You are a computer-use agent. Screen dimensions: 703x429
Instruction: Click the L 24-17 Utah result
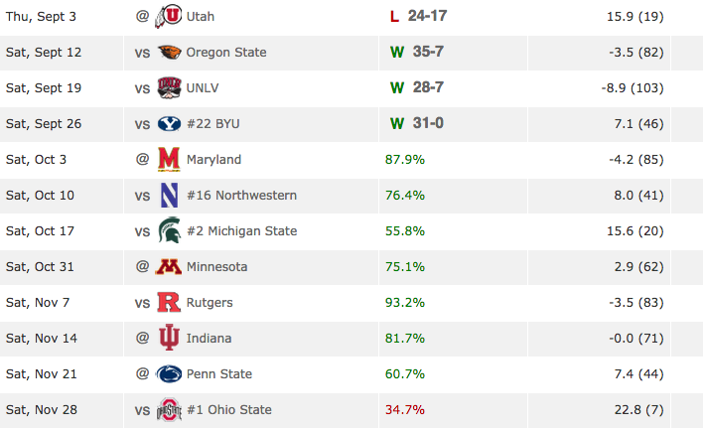[x=418, y=16]
